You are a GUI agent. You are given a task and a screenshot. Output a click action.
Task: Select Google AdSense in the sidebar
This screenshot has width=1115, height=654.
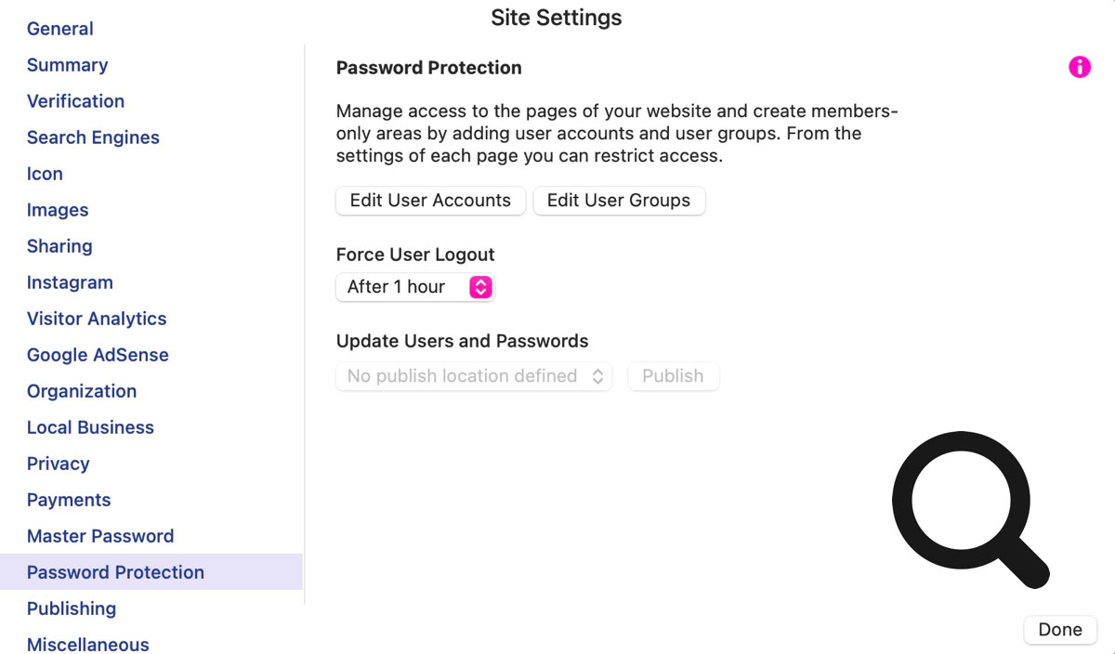pos(98,355)
